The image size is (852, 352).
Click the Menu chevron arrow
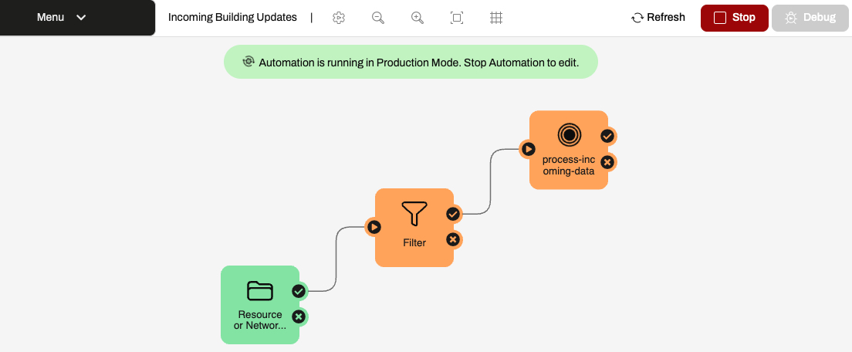81,18
